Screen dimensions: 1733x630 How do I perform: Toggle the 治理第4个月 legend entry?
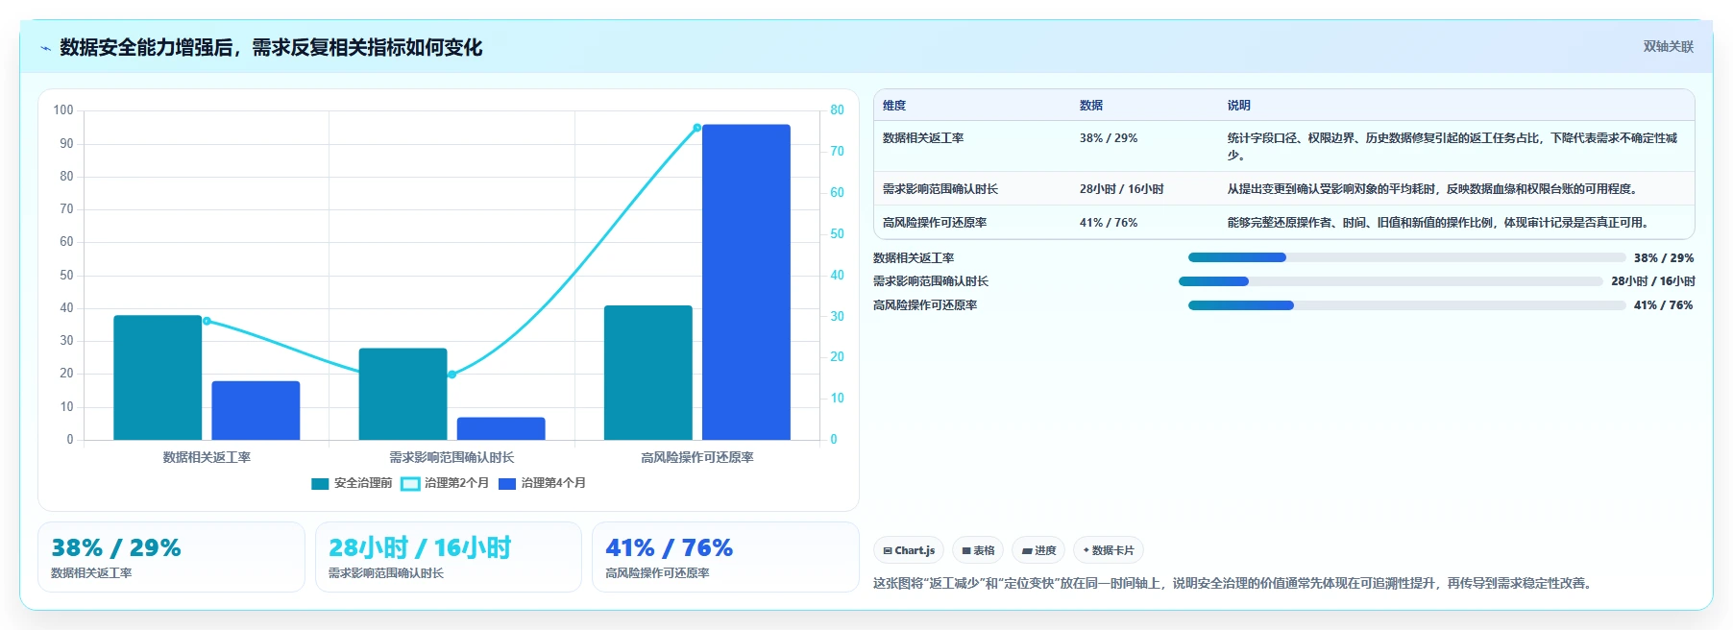point(542,483)
